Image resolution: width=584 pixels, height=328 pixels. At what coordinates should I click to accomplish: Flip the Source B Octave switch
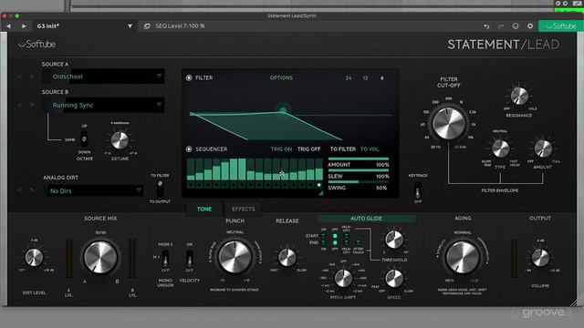click(x=85, y=139)
